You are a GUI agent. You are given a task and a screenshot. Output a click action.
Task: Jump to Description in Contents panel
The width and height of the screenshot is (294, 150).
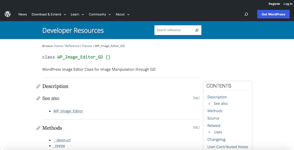pos(217,97)
